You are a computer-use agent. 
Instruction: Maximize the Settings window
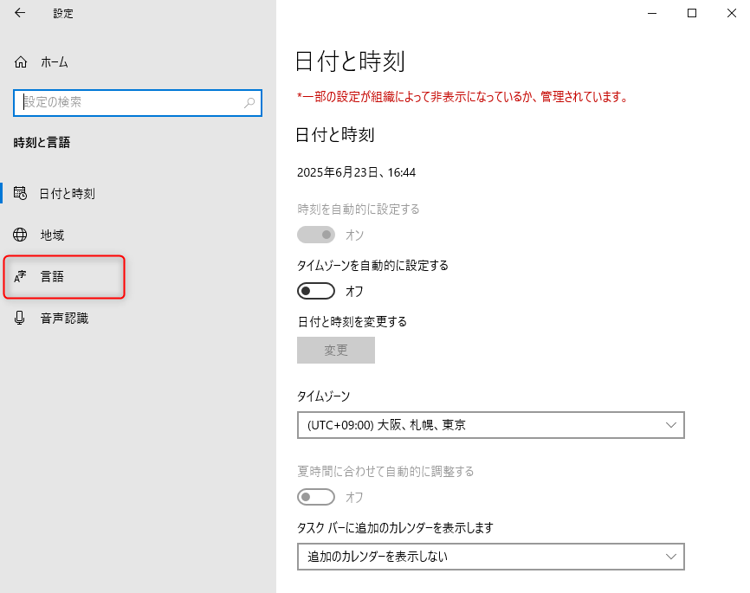pyautogui.click(x=692, y=13)
